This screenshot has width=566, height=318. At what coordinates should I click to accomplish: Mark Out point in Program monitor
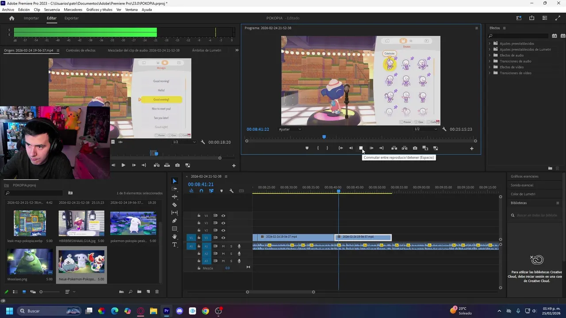coord(327,148)
